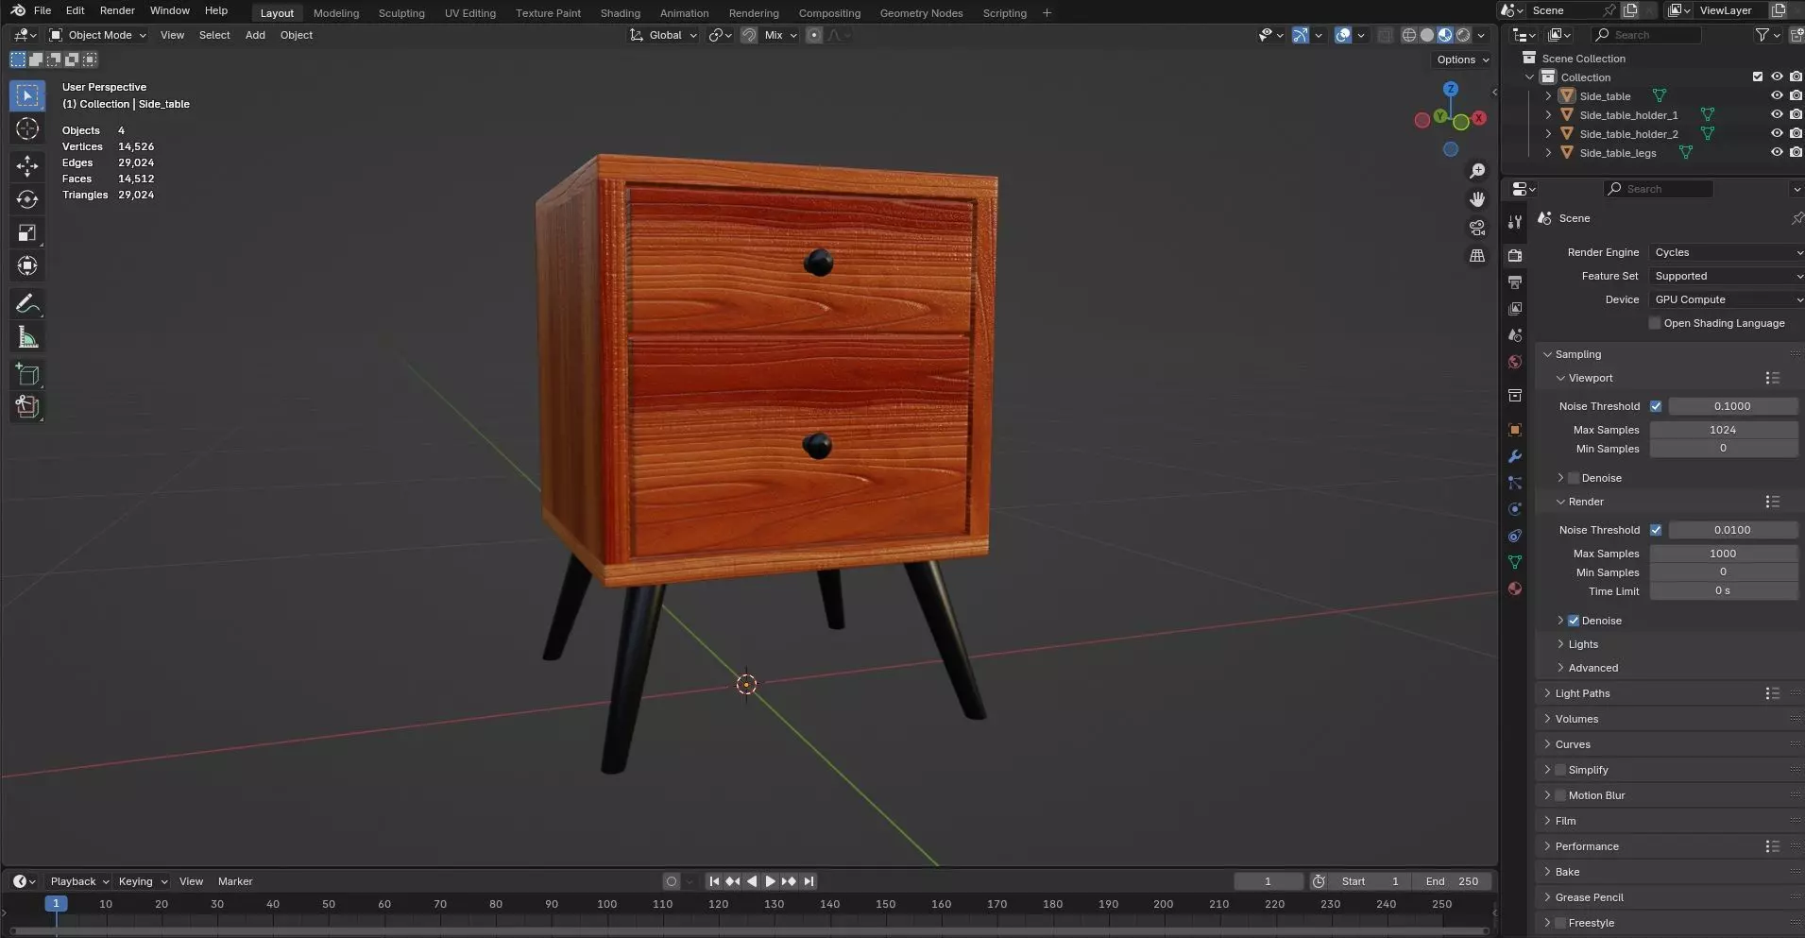
Task: Open the Material properties tab
Action: tap(1515, 588)
